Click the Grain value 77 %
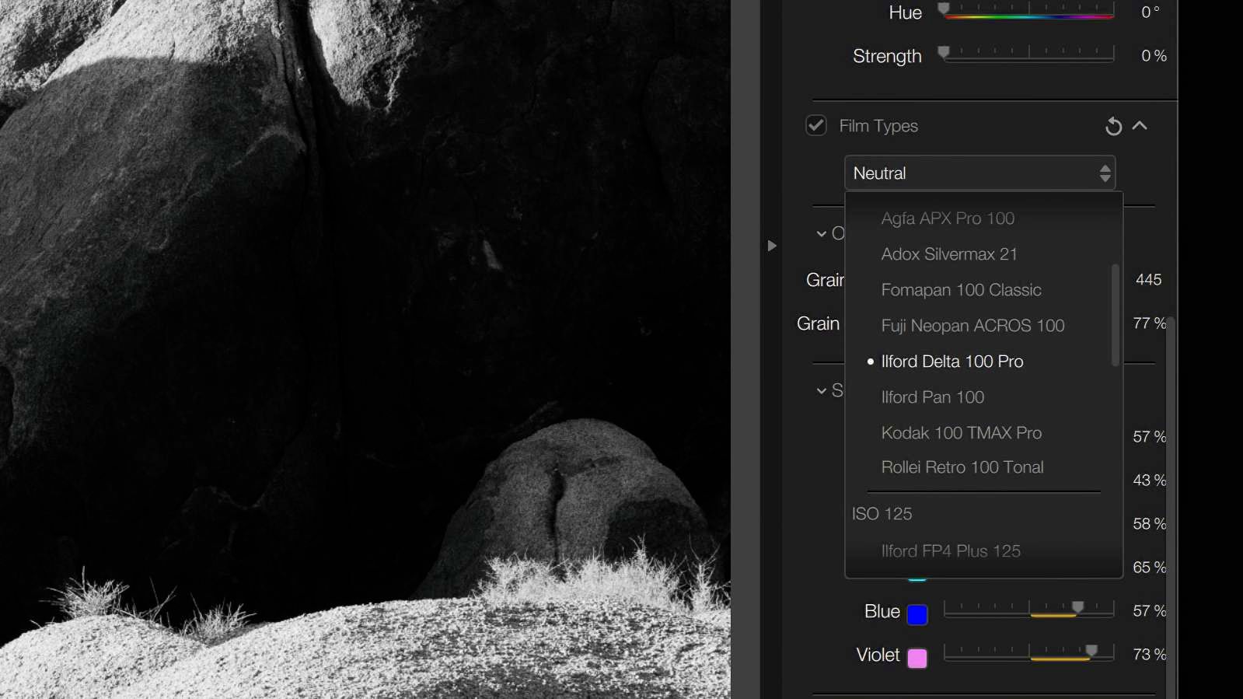 pyautogui.click(x=1150, y=323)
